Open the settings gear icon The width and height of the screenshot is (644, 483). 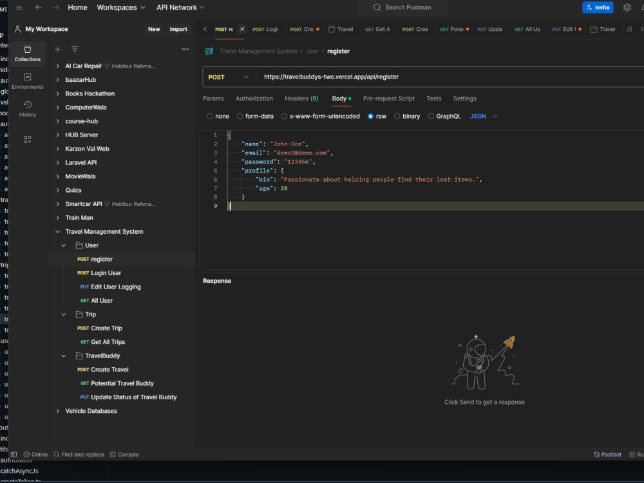[627, 7]
